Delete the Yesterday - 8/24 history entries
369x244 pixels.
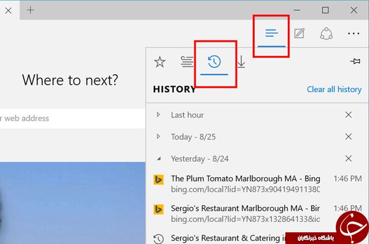click(349, 159)
